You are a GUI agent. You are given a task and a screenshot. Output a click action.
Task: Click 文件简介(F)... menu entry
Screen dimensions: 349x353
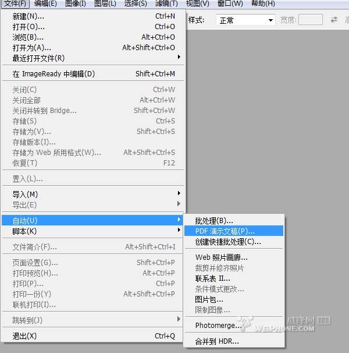click(x=92, y=247)
